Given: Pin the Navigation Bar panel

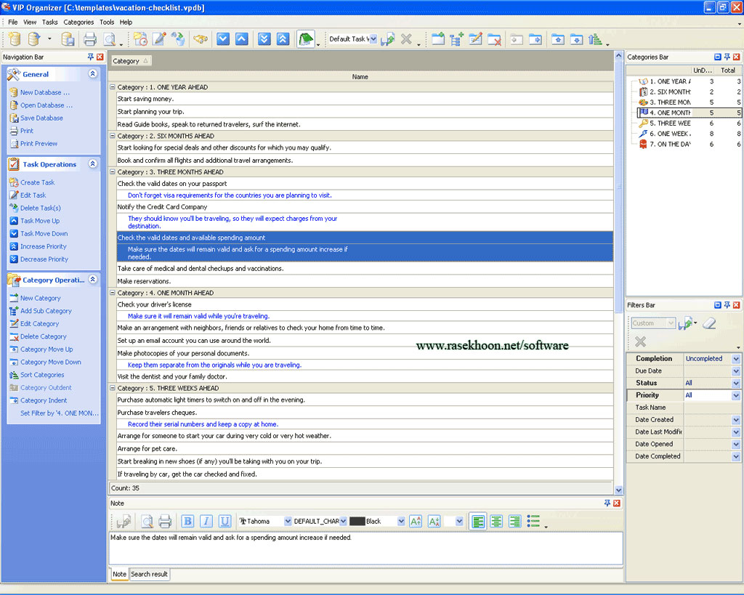Looking at the screenshot, I should 90,57.
